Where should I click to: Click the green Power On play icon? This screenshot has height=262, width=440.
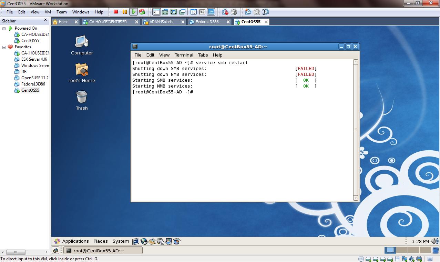click(x=133, y=12)
